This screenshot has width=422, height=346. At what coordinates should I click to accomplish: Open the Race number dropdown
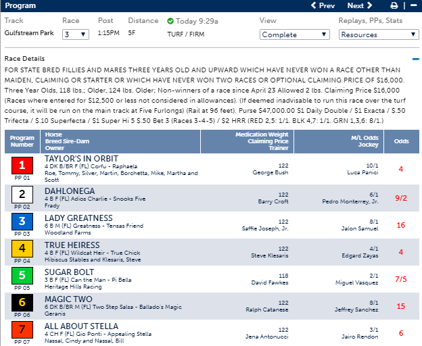coord(74,34)
